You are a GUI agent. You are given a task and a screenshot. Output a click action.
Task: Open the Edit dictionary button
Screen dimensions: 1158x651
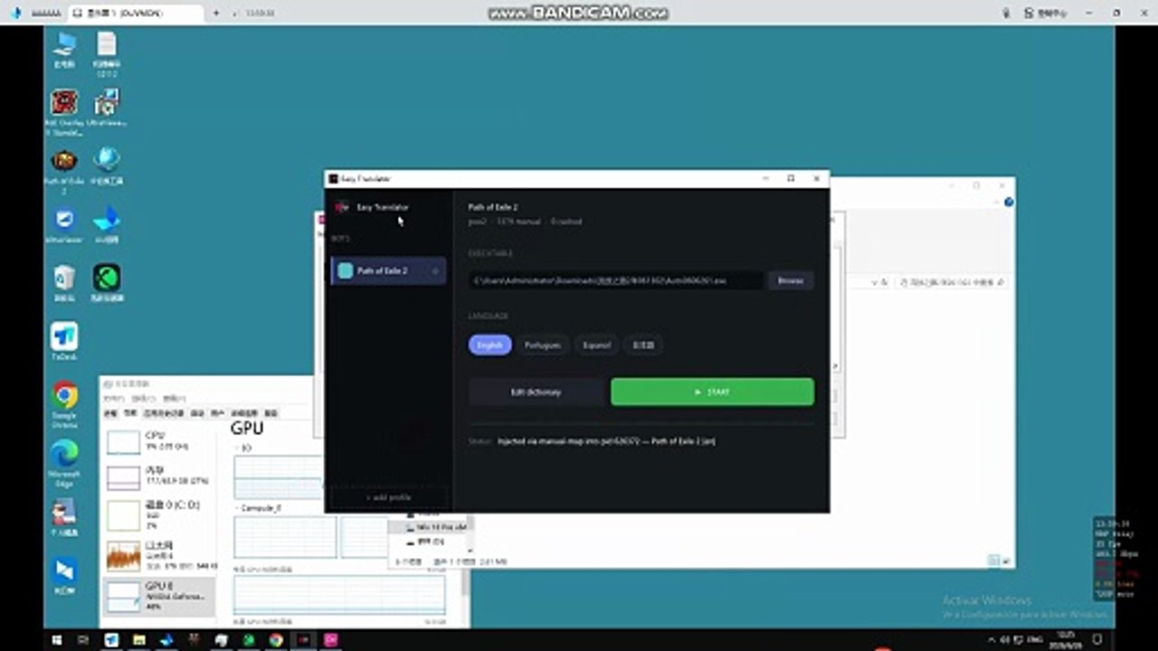click(x=536, y=392)
